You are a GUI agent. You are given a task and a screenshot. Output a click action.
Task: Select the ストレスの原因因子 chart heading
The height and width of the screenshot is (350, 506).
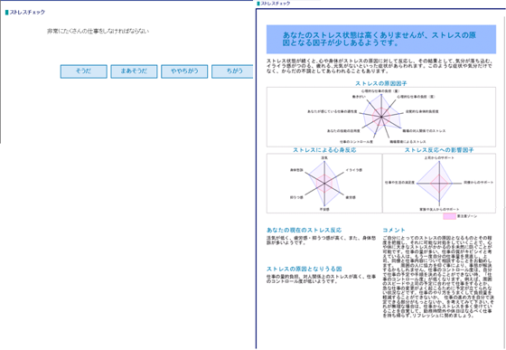381,83
